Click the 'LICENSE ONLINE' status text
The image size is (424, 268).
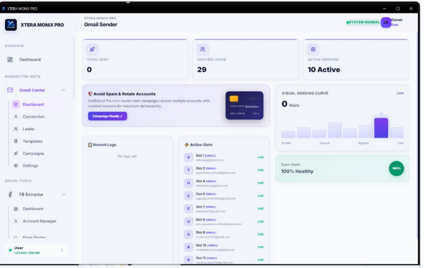pos(27,253)
